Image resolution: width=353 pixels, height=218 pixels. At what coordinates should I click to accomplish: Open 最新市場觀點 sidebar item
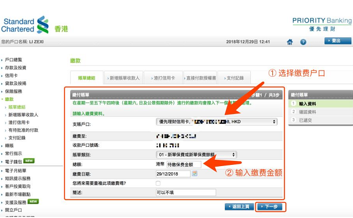click(x=18, y=194)
